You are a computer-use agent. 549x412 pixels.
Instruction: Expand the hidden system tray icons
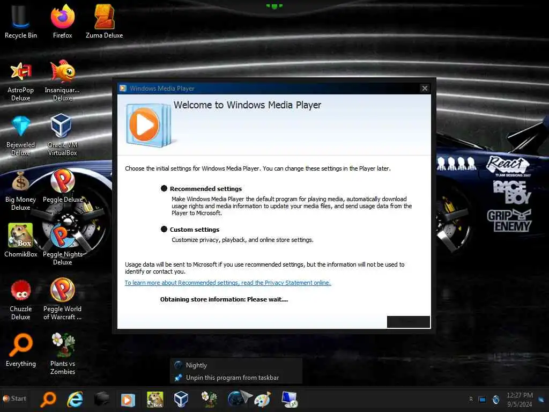point(471,399)
